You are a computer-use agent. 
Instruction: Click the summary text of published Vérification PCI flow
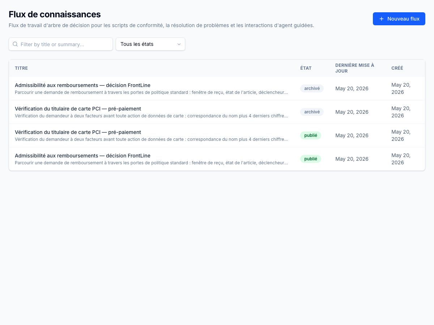point(152,139)
